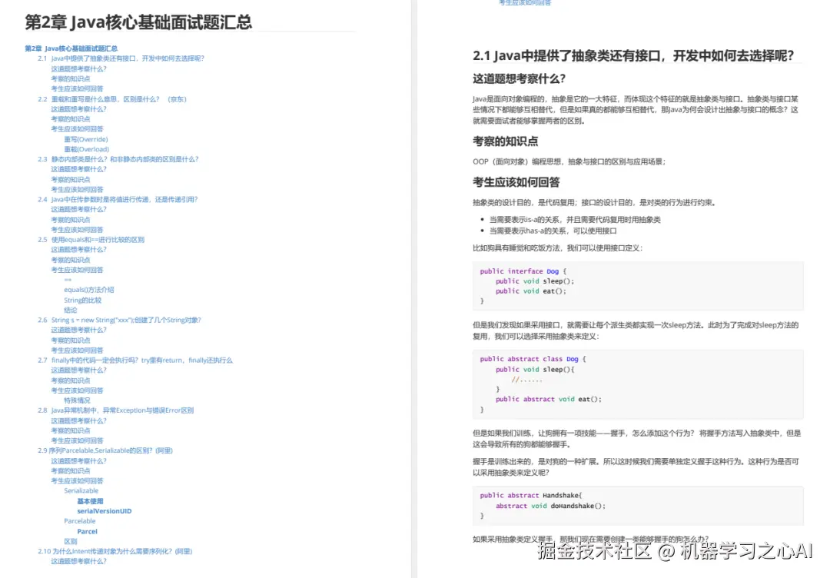This screenshot has width=830, height=578.
Task: Open TOC entry 2.9 序列Parcelable,Serializable的区别
Action: [105, 450]
